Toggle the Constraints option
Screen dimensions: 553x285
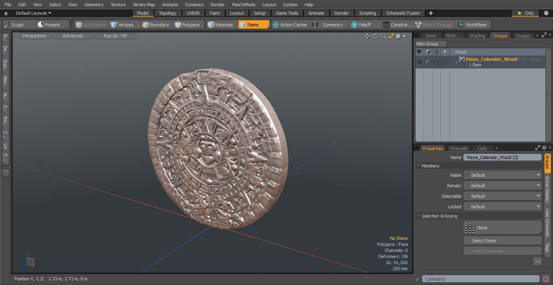click(397, 25)
